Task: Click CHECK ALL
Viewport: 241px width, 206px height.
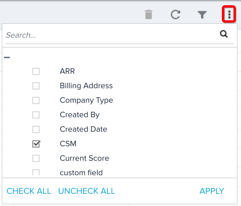Action: (29, 191)
